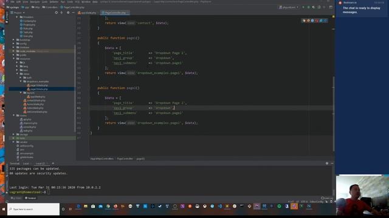
Task: Open .editorconfig in the Project tree
Action: pyautogui.click(x=25, y=145)
